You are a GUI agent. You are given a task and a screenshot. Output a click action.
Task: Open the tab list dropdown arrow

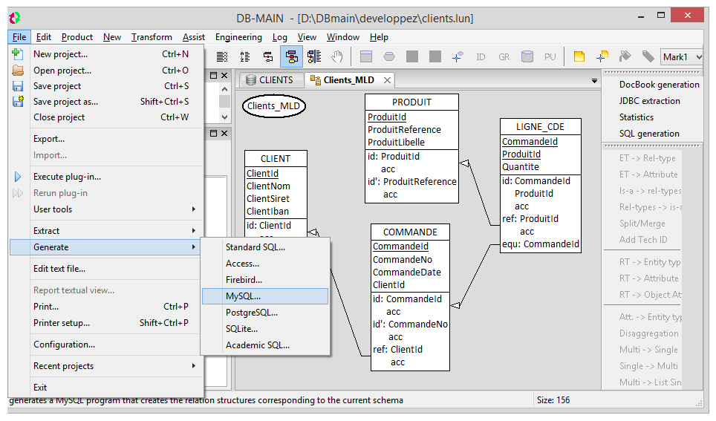(594, 81)
